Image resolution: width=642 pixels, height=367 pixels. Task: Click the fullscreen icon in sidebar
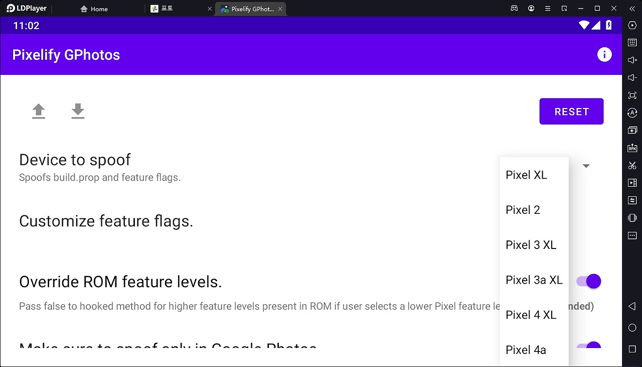[632, 95]
